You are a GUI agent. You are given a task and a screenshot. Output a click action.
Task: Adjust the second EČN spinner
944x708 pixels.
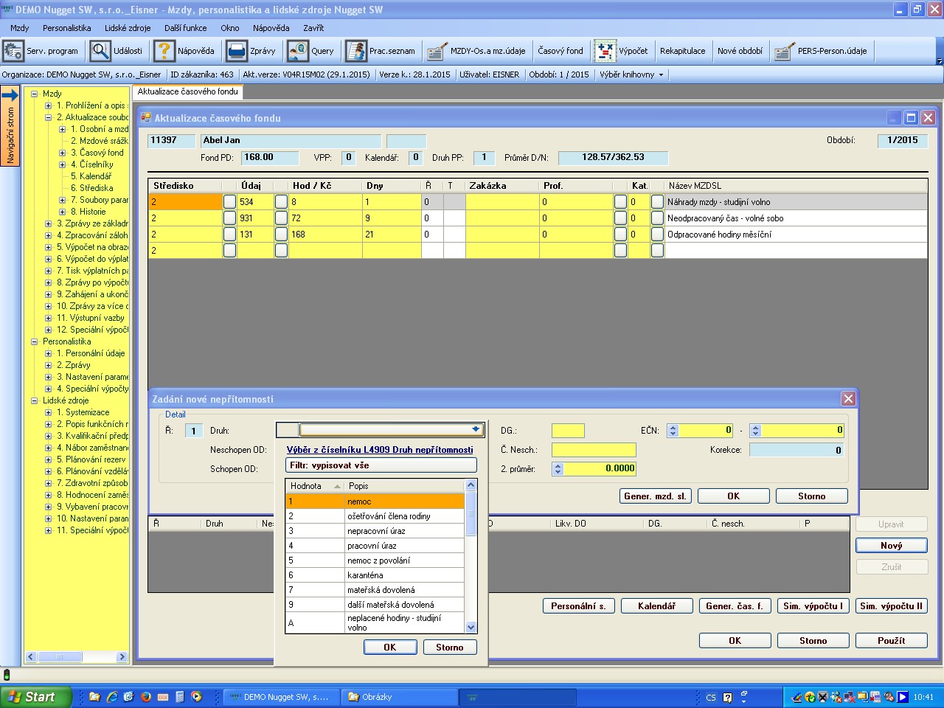coord(755,430)
